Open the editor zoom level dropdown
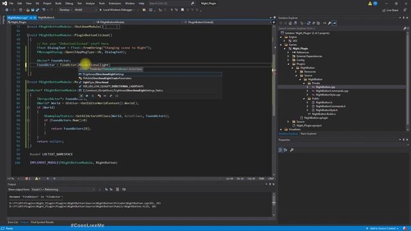The width and height of the screenshot is (411, 231). [13, 178]
